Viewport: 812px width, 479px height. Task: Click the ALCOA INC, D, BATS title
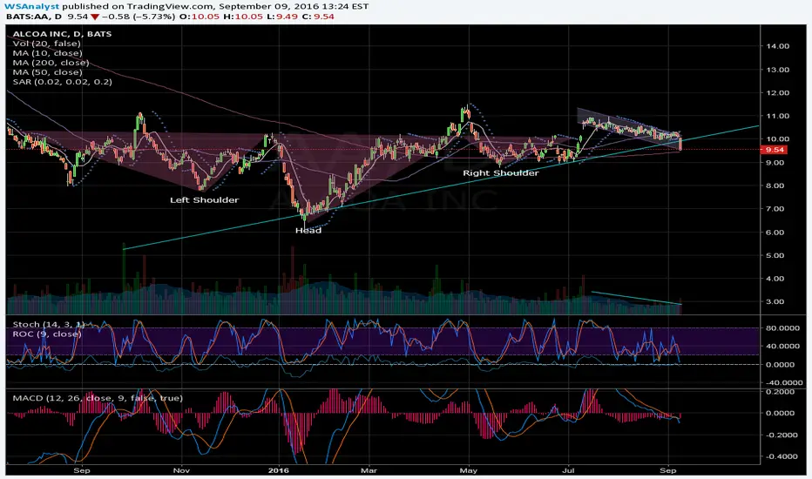tap(62, 34)
